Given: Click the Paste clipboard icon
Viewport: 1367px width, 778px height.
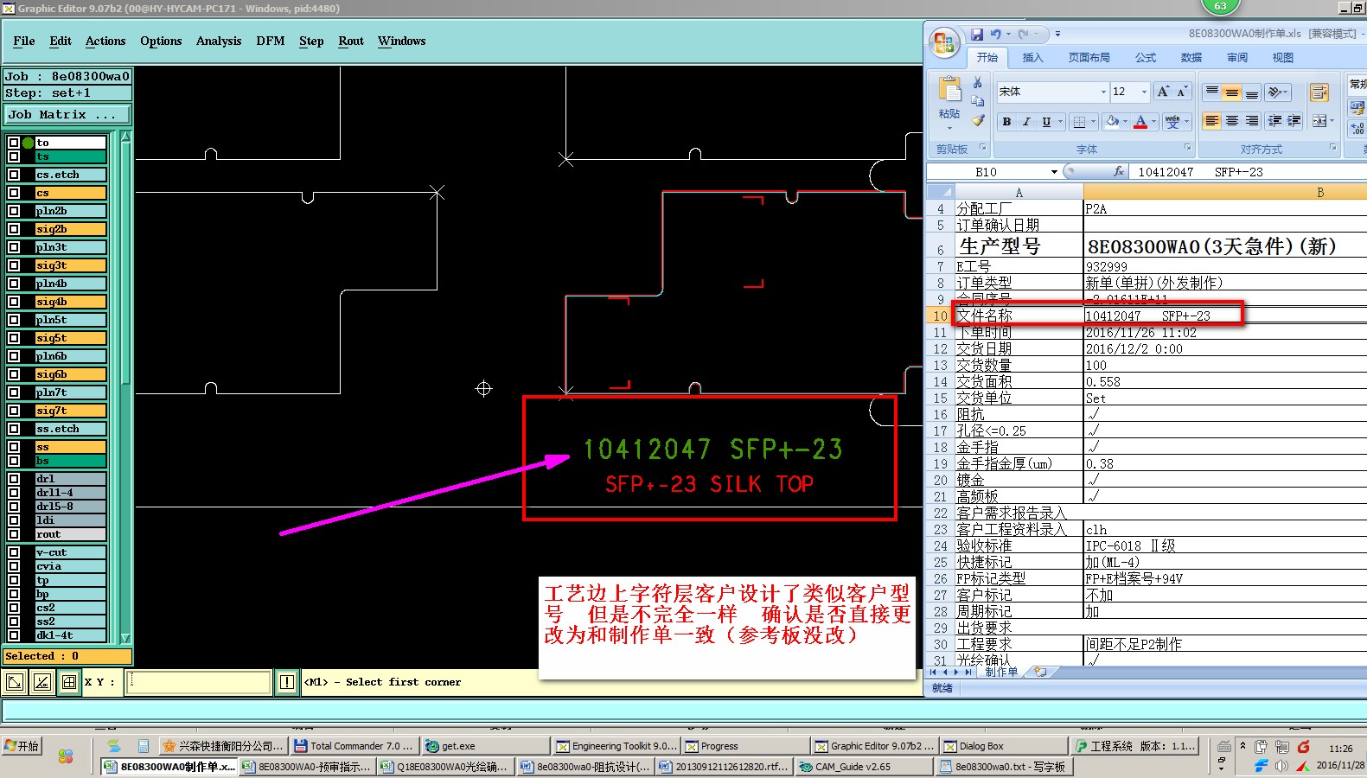Looking at the screenshot, I should (949, 90).
